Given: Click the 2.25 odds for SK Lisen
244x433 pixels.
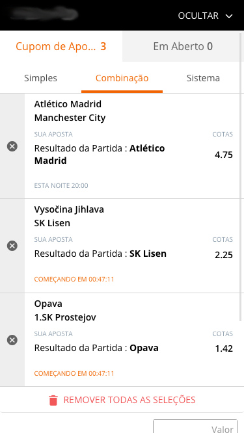Looking at the screenshot, I should (x=224, y=255).
